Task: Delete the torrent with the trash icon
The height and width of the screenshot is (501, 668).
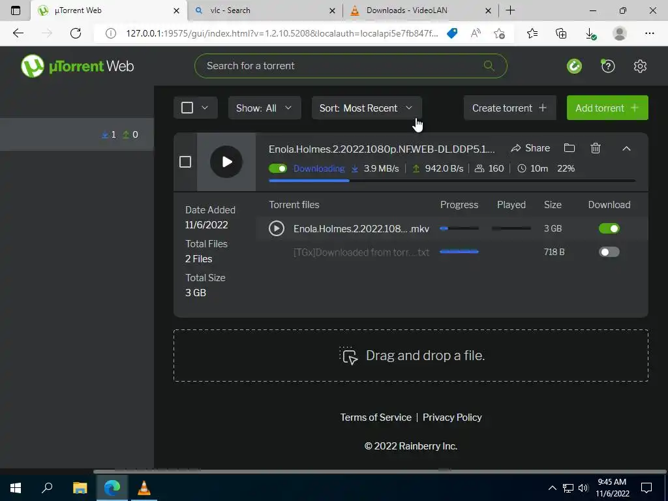Action: [596, 148]
